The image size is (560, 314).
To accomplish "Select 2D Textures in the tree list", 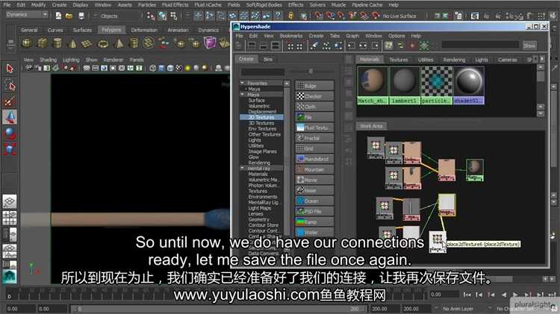I will (x=261, y=117).
